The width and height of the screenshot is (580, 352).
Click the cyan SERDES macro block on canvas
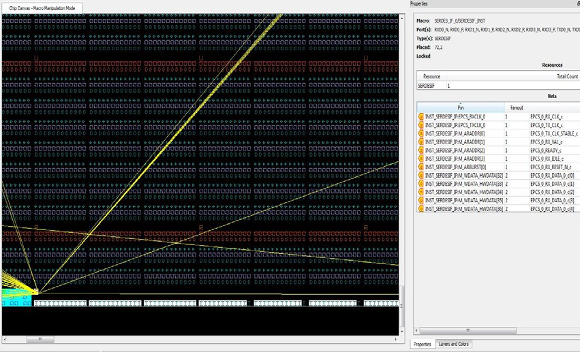point(16,298)
